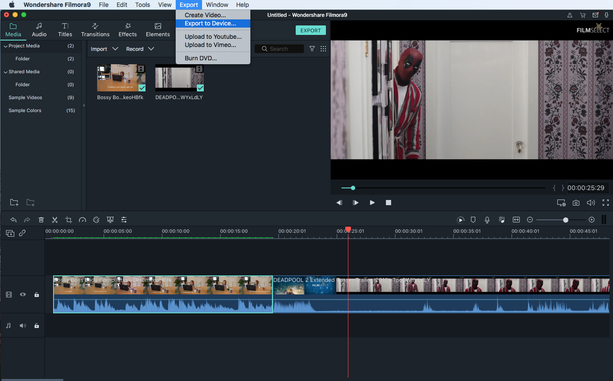Lock the audio track
The image size is (613, 381).
(37, 326)
